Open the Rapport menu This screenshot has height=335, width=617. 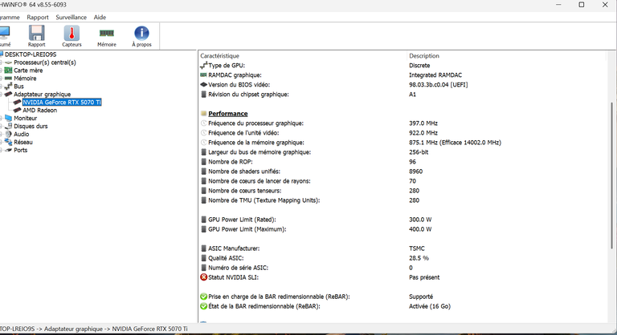pyautogui.click(x=38, y=18)
